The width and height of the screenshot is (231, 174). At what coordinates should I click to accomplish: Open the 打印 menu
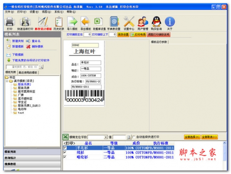pos(22,12)
